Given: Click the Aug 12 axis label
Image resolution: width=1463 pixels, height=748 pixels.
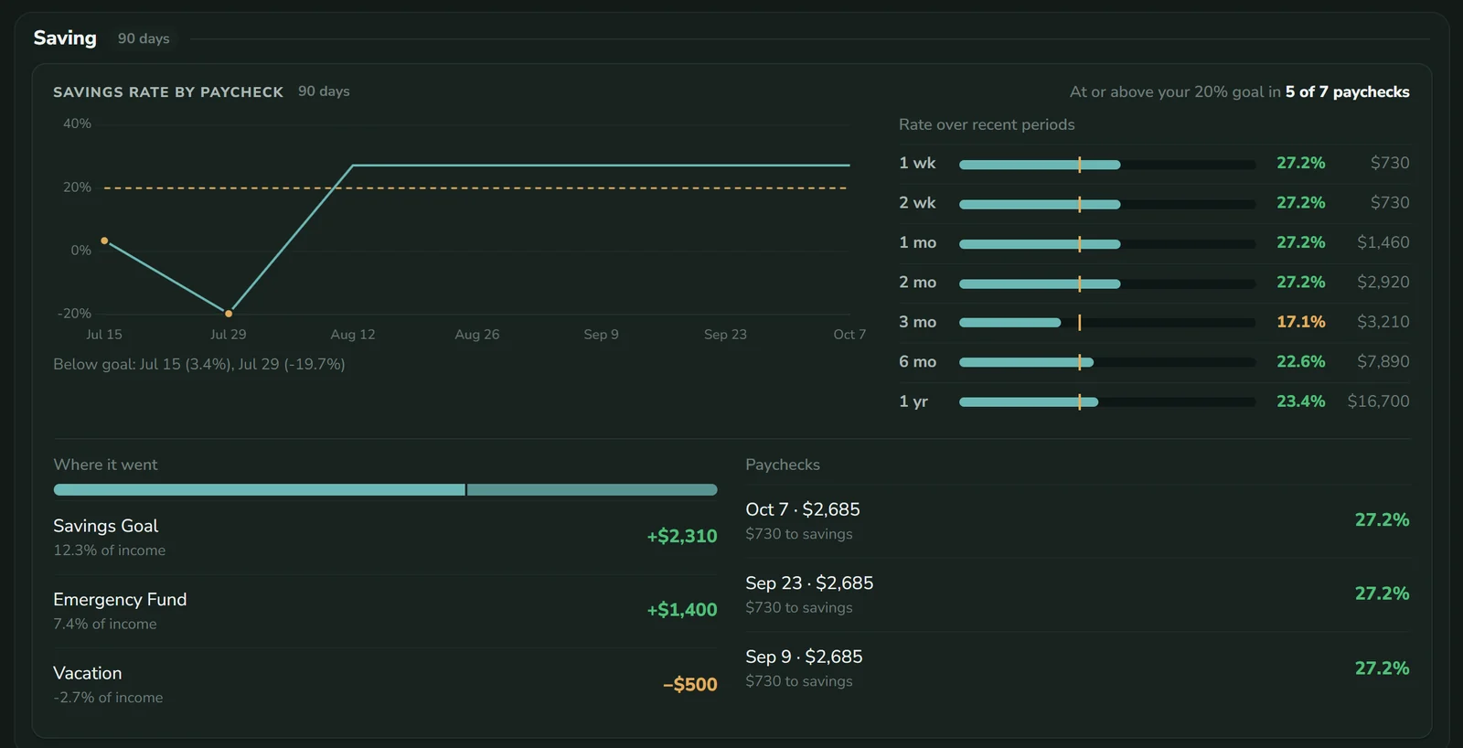Looking at the screenshot, I should (353, 335).
